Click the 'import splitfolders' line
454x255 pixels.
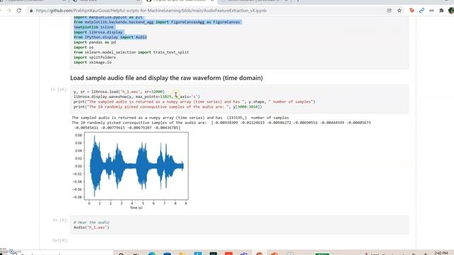[x=94, y=57]
